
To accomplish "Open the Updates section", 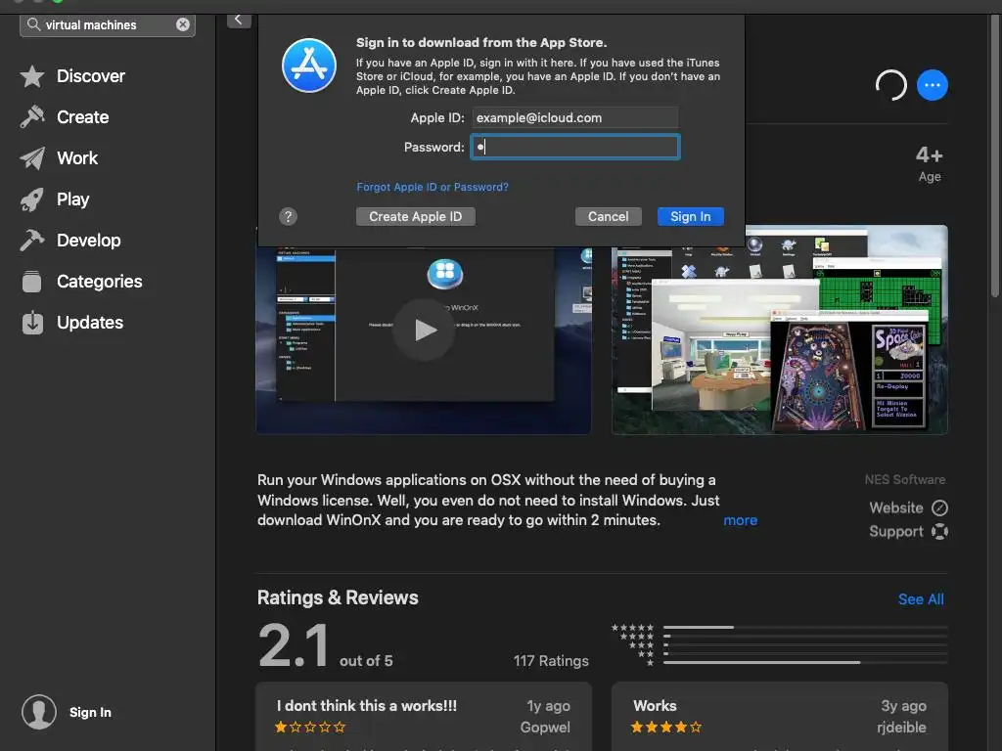I will coord(90,323).
